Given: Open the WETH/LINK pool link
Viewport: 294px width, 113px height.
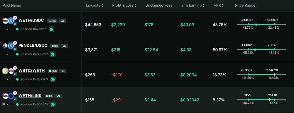Looking at the screenshot, I should pyautogui.click(x=30, y=96).
